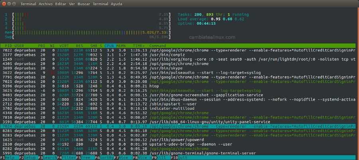Sort by the VIRT column header

64,46
